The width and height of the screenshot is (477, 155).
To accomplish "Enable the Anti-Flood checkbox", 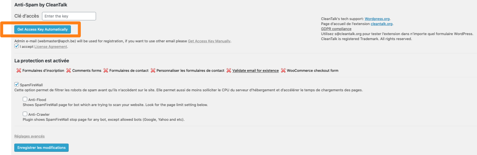I will click(x=25, y=99).
